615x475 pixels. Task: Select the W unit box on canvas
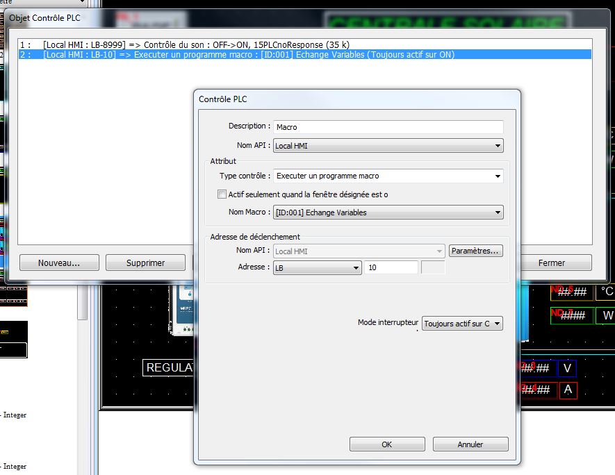(607, 315)
